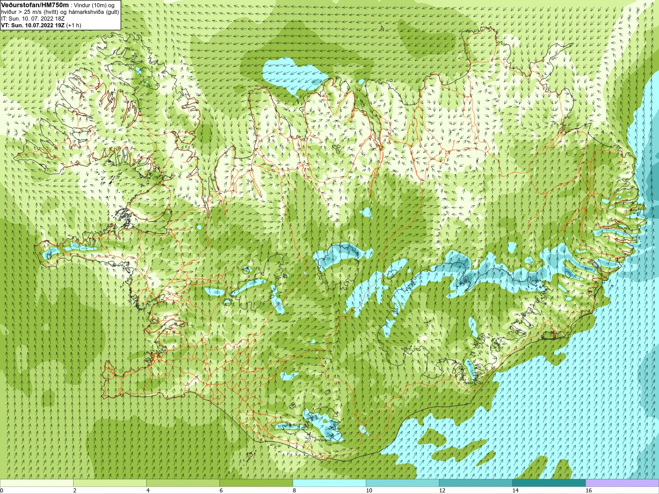Viewport: 659px width, 494px height.
Task: Click the 'Vindur (10m) og' label text
Action: [94, 5]
